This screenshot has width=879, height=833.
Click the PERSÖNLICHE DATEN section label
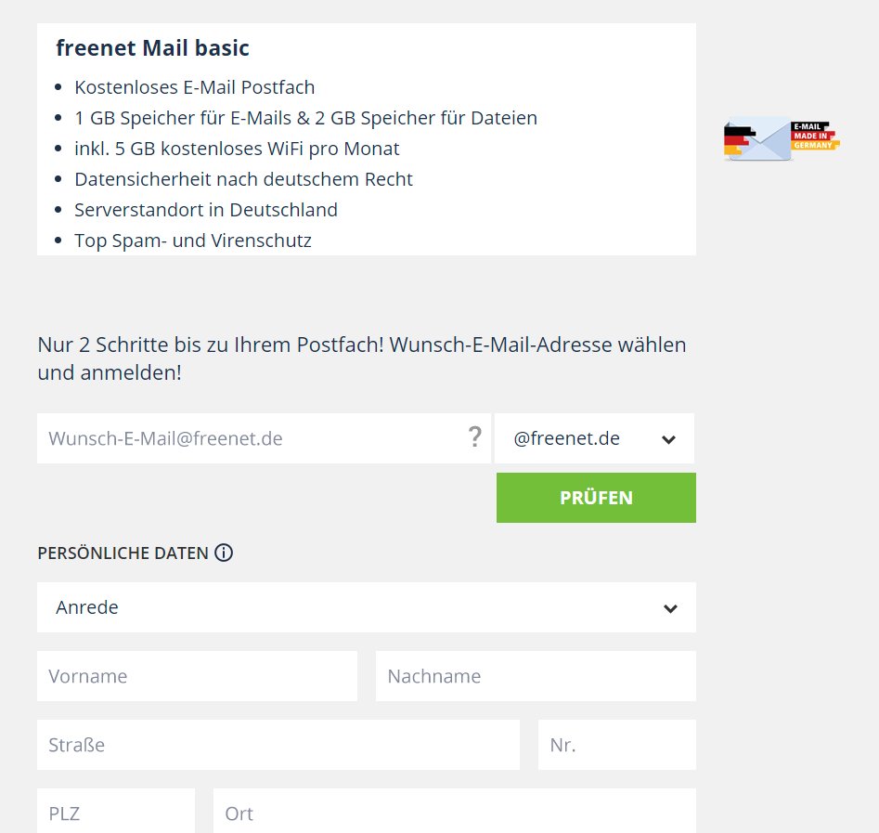[x=123, y=553]
